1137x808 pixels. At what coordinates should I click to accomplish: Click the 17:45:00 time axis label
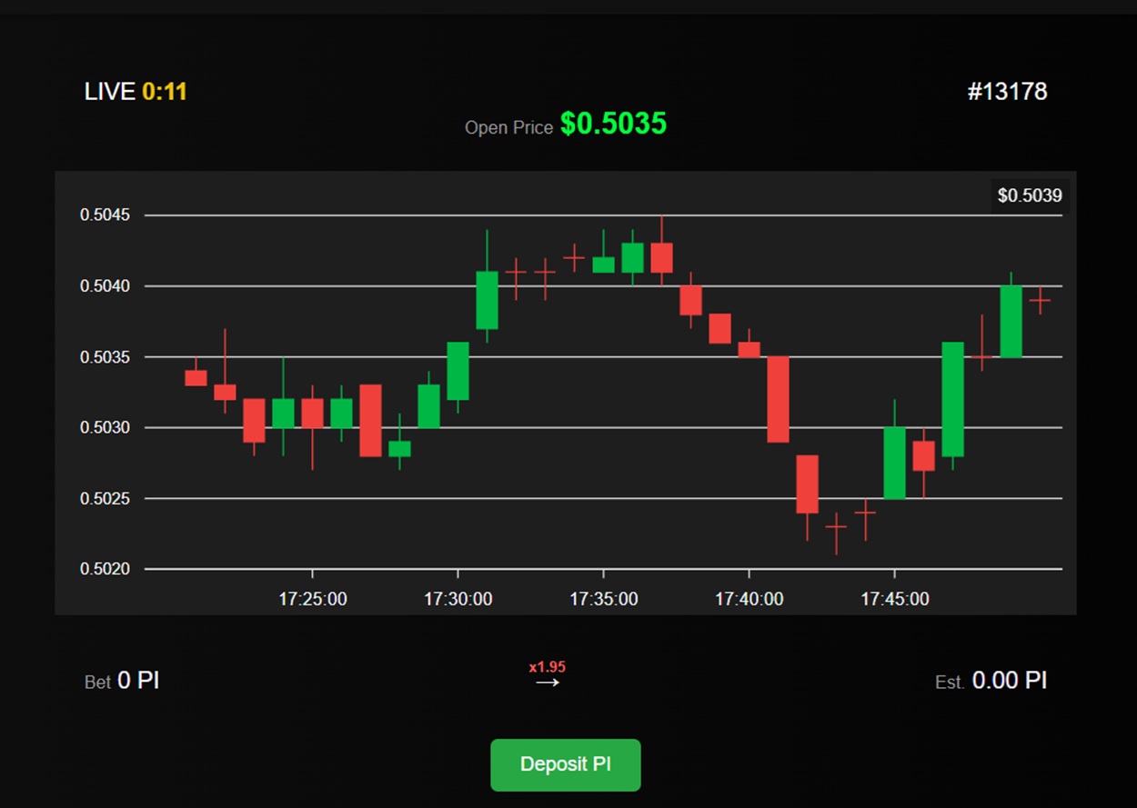(894, 599)
